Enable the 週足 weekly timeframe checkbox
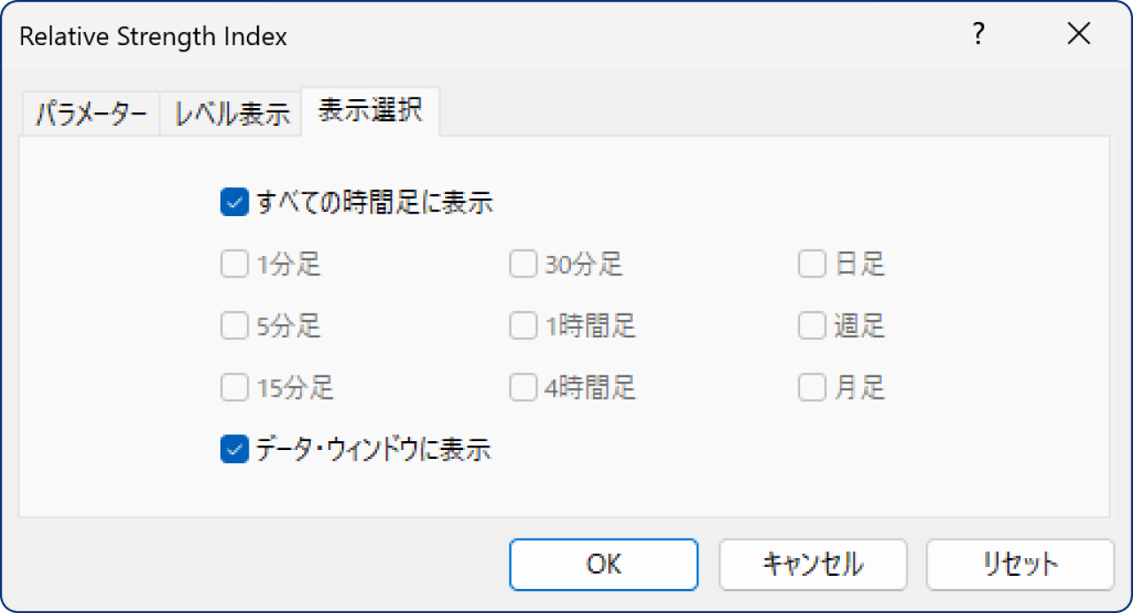 [x=812, y=325]
